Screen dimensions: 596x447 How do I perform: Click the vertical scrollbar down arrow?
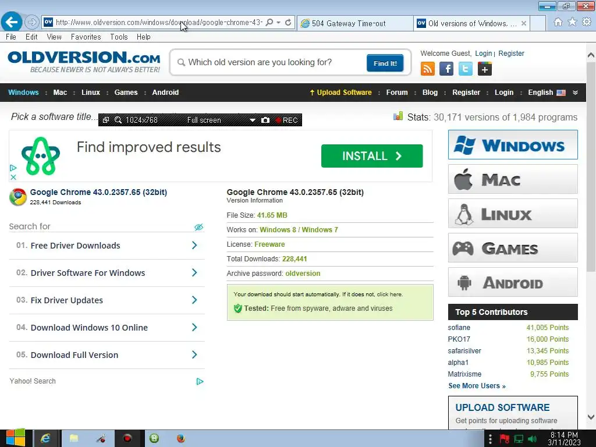[x=591, y=417]
